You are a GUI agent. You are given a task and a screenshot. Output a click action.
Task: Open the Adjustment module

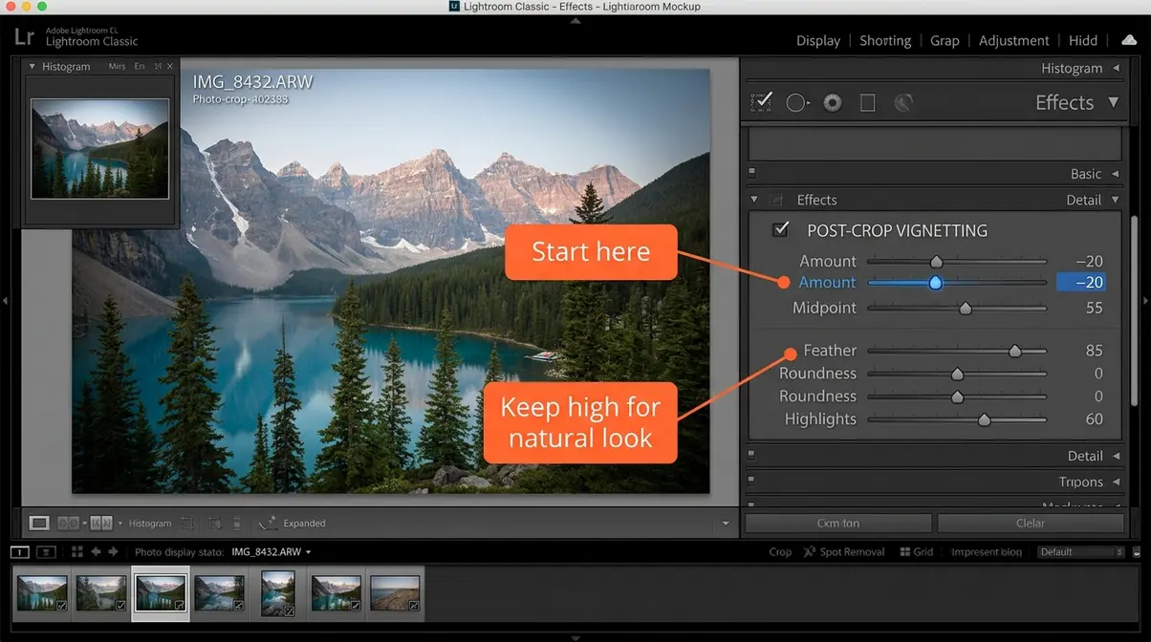click(1013, 40)
